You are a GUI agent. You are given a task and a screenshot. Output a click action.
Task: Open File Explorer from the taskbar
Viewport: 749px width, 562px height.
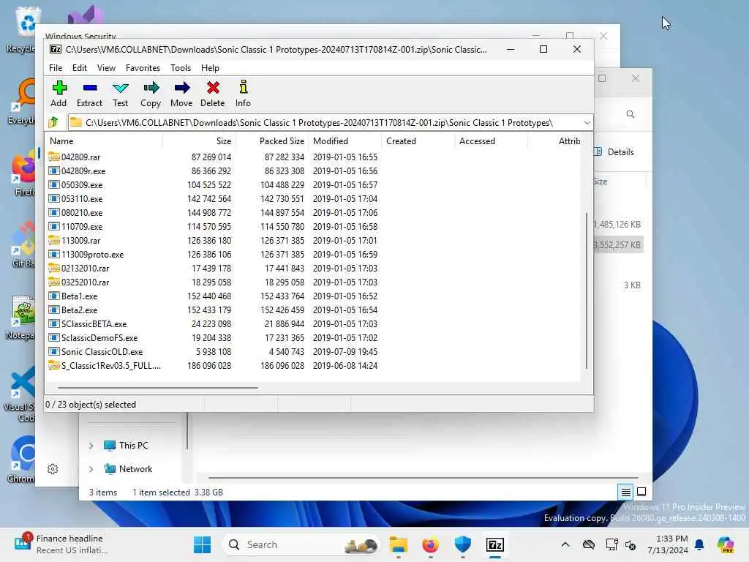pos(398,544)
